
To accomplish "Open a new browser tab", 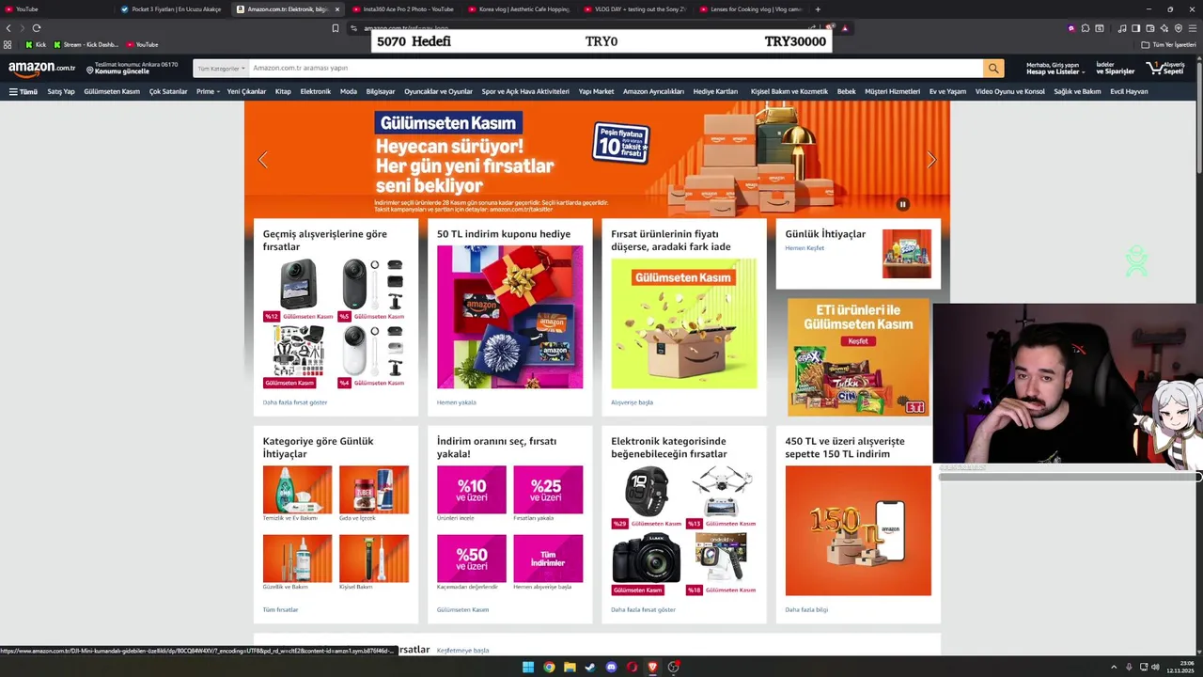I will tap(818, 9).
